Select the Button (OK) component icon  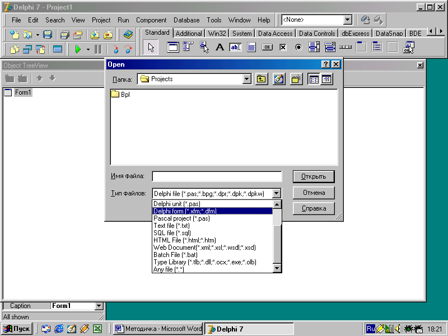click(x=267, y=47)
